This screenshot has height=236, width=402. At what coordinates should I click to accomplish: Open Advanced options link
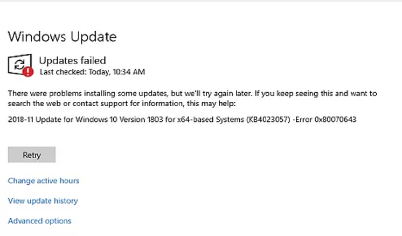39,220
